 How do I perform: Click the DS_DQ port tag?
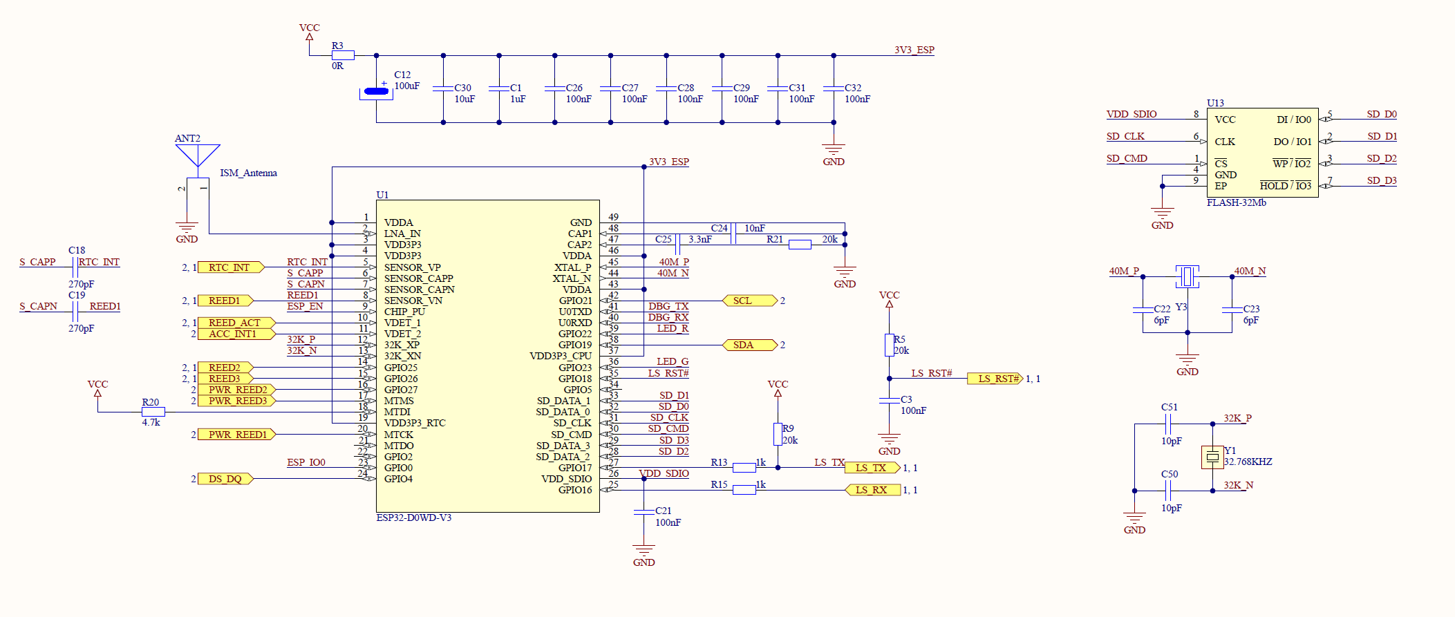(x=225, y=479)
